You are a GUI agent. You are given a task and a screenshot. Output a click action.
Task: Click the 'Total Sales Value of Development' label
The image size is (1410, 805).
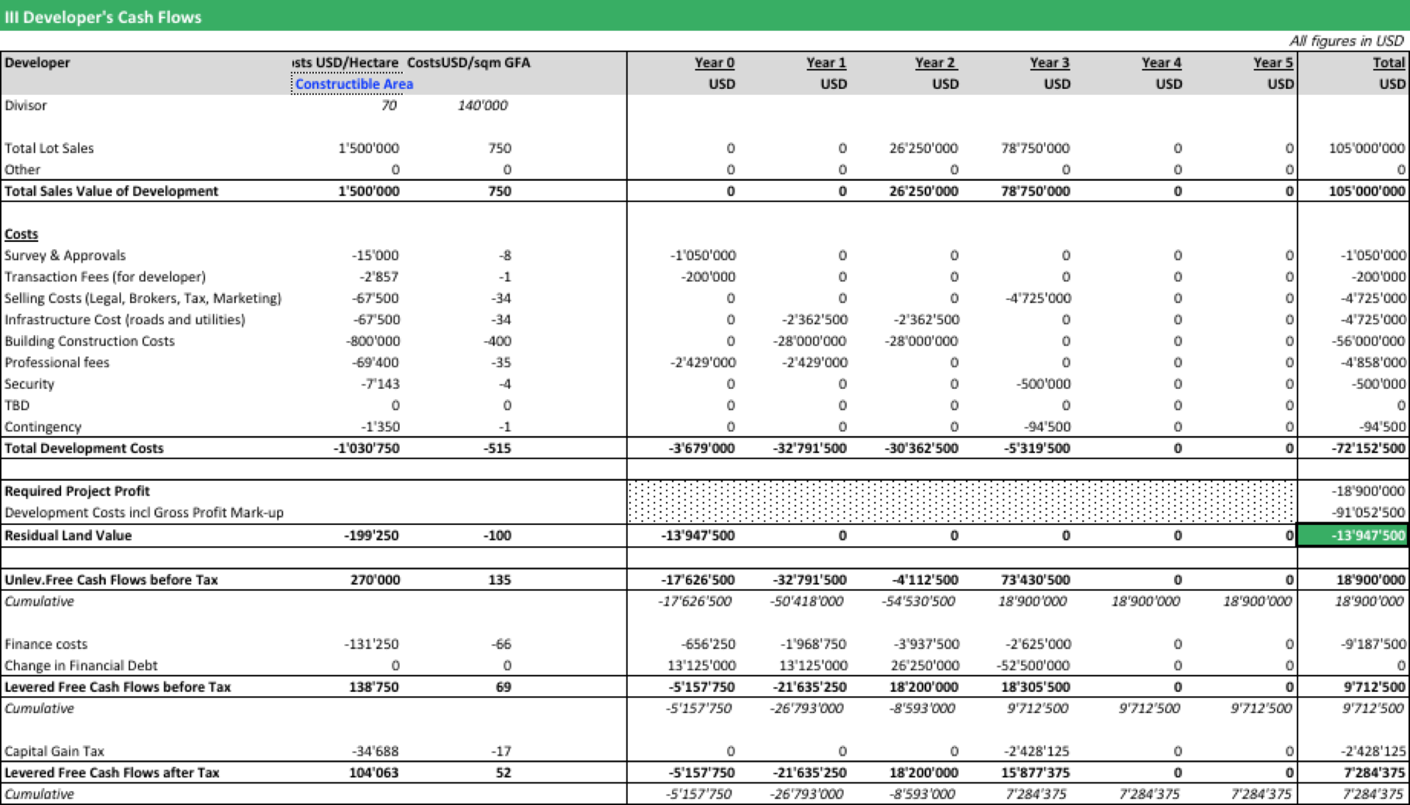click(x=111, y=191)
